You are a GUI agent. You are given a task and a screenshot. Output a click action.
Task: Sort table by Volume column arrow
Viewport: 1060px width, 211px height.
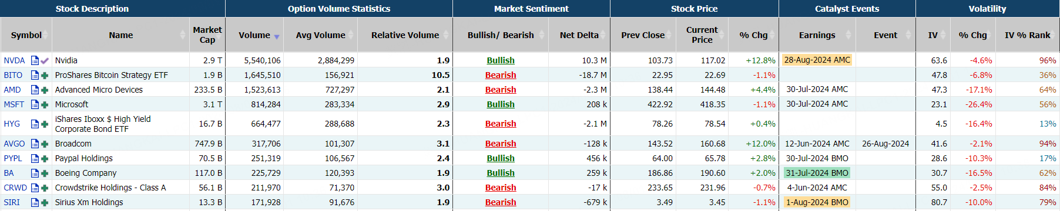click(x=277, y=37)
